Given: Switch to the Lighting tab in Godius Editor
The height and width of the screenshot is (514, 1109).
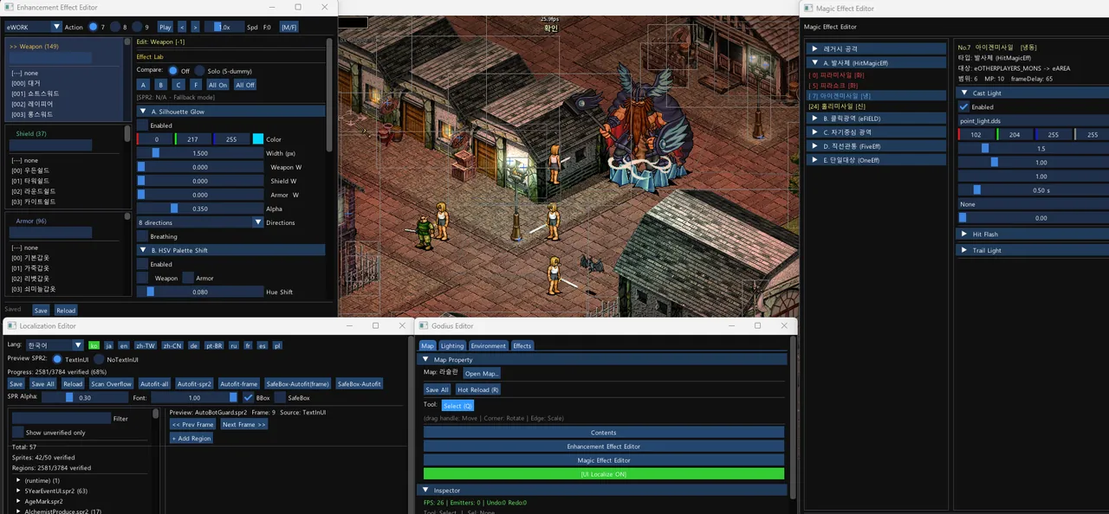Looking at the screenshot, I should pos(452,345).
